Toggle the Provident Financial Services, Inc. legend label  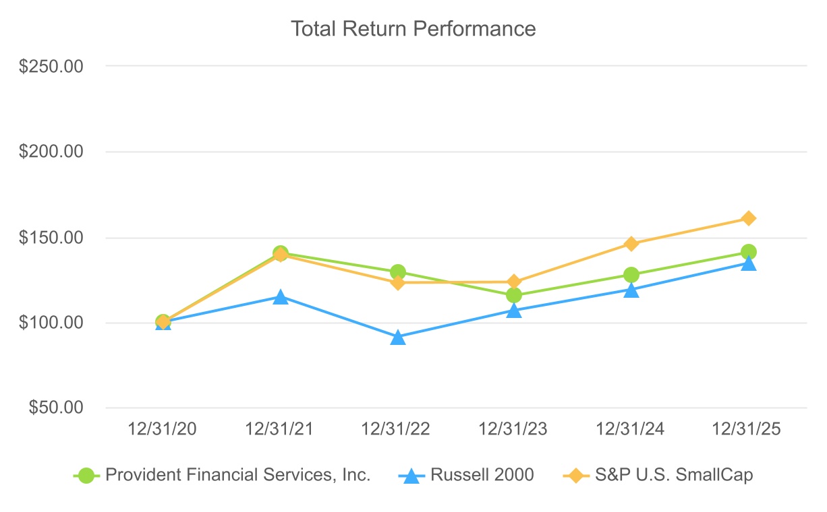237,475
